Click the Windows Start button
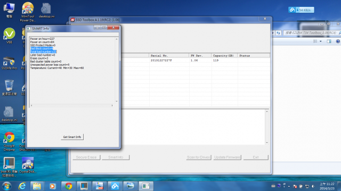The width and height of the screenshot is (341, 191). [6, 186]
